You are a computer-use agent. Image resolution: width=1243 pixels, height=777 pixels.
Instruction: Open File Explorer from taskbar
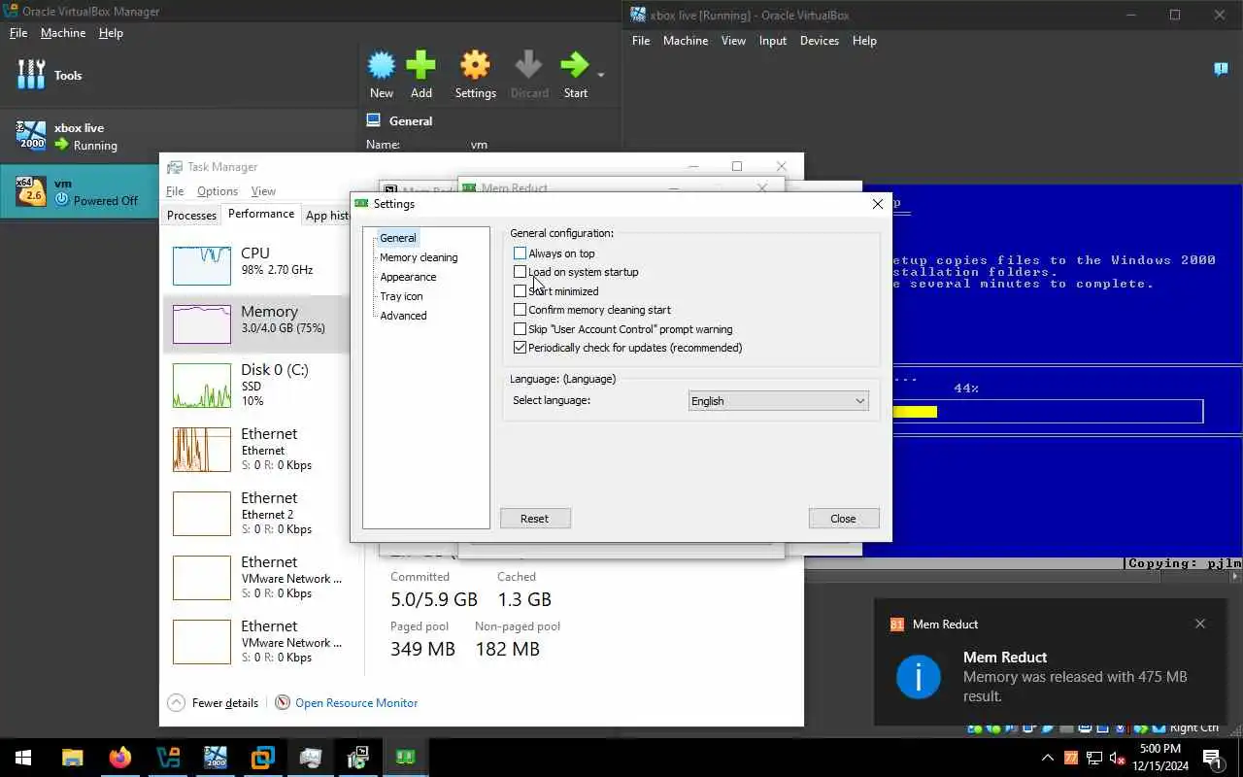point(73,758)
